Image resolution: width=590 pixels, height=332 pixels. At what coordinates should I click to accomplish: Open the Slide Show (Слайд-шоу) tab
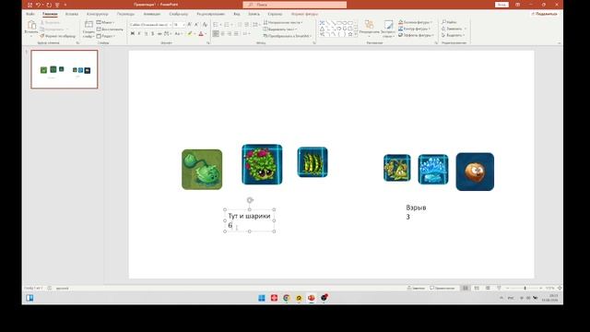tap(178, 14)
